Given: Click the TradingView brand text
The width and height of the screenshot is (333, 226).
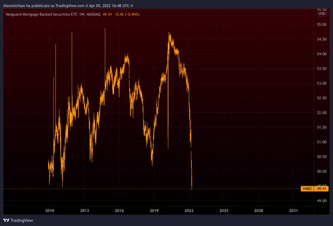Looking at the screenshot, I should click(x=22, y=221).
